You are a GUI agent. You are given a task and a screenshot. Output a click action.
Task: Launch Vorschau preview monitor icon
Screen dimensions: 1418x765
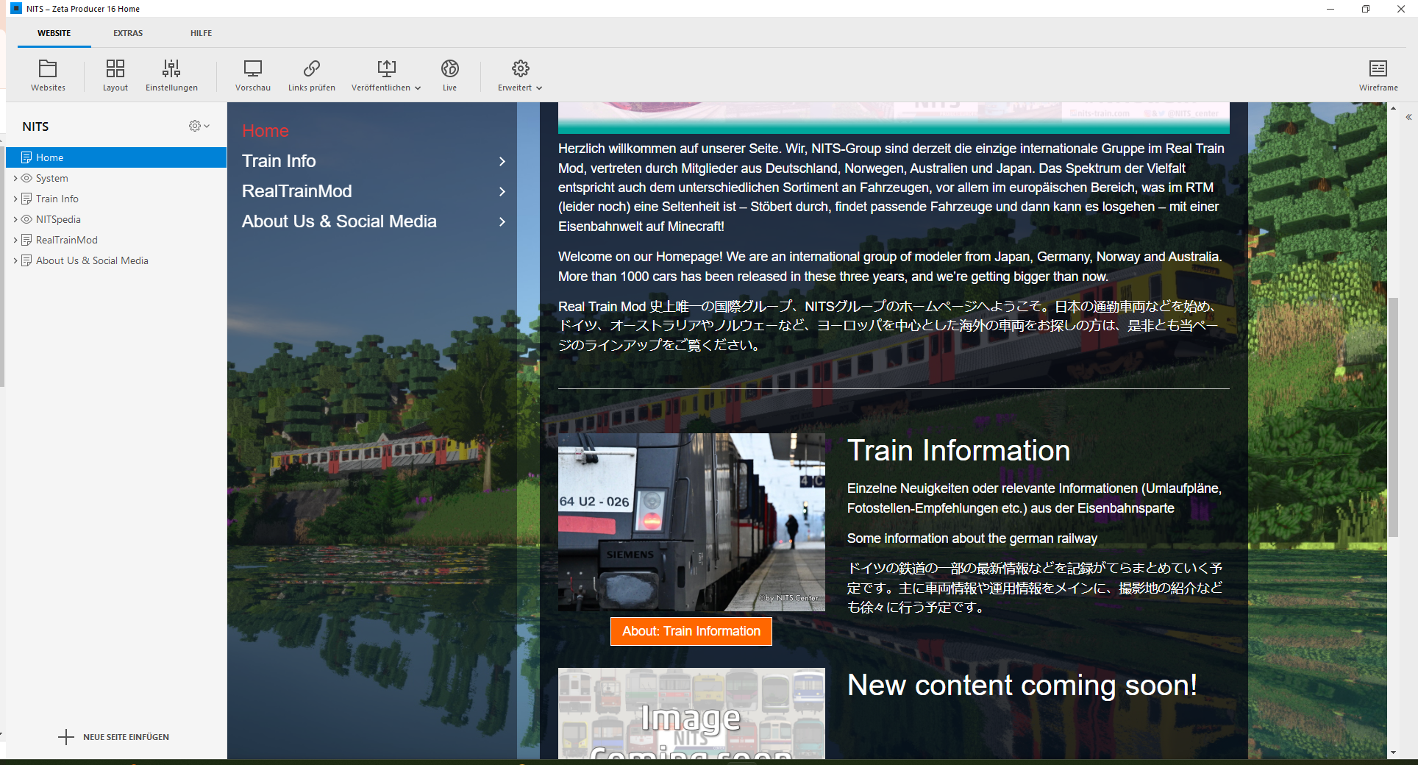point(252,69)
